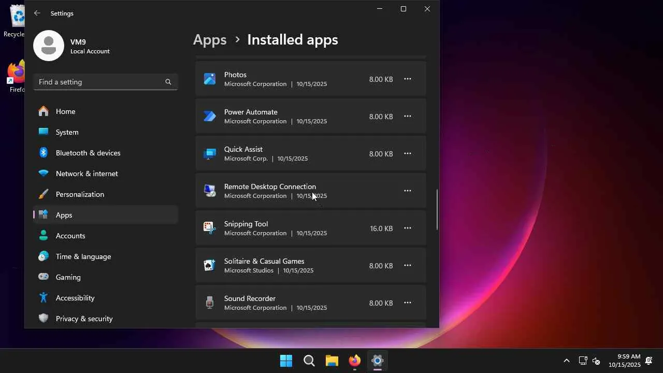Click the Power Automate app icon
This screenshot has height=373, width=663.
coord(210,117)
